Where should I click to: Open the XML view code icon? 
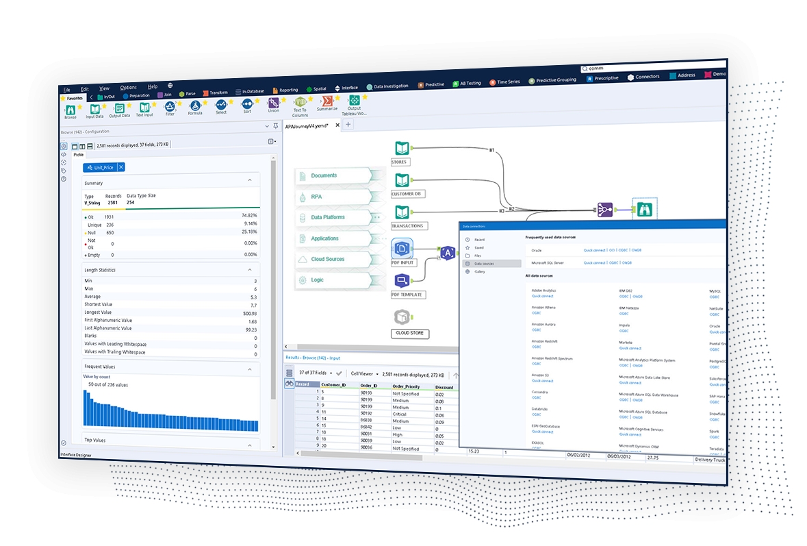pos(64,155)
